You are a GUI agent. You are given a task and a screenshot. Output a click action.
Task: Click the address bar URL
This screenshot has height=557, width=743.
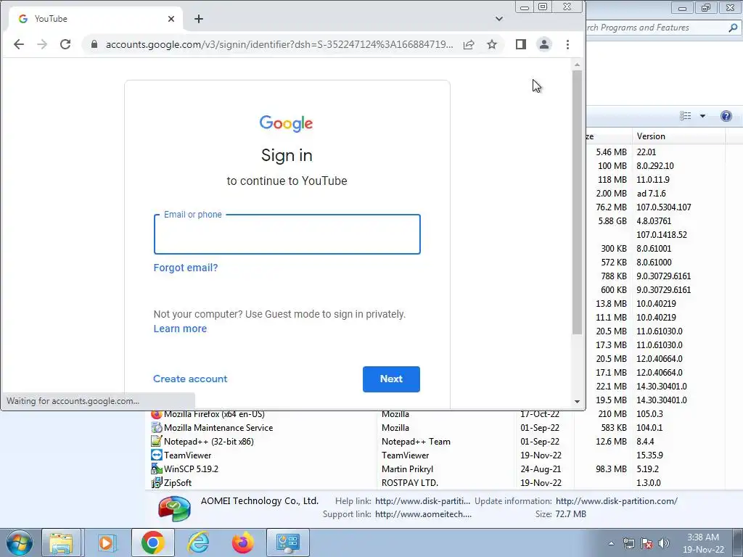279,44
